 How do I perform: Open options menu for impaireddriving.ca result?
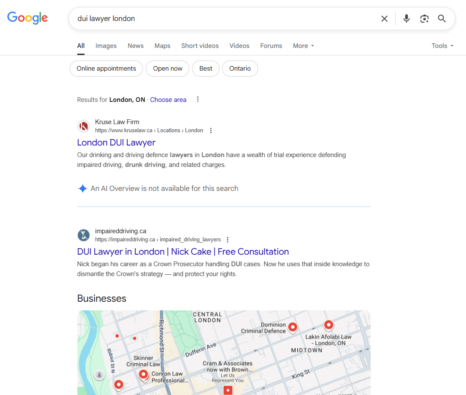coord(227,240)
